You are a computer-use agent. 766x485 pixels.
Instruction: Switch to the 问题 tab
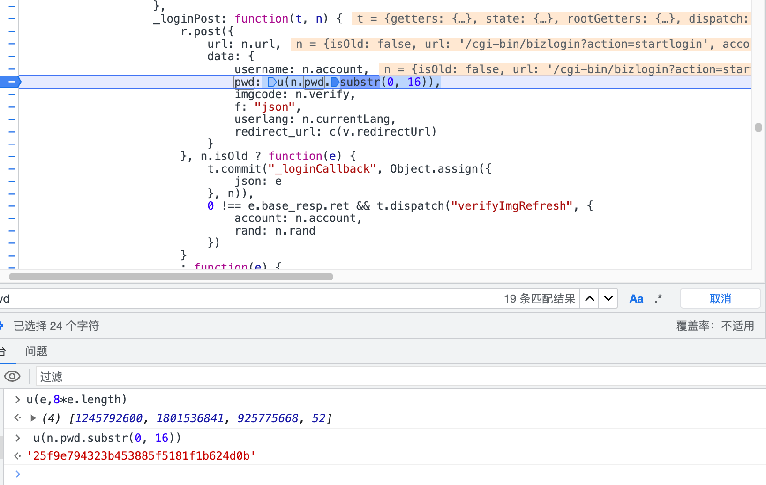(37, 351)
